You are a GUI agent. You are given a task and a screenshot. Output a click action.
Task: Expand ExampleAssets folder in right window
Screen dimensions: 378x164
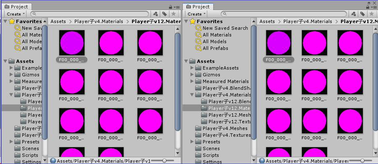tap(192, 68)
